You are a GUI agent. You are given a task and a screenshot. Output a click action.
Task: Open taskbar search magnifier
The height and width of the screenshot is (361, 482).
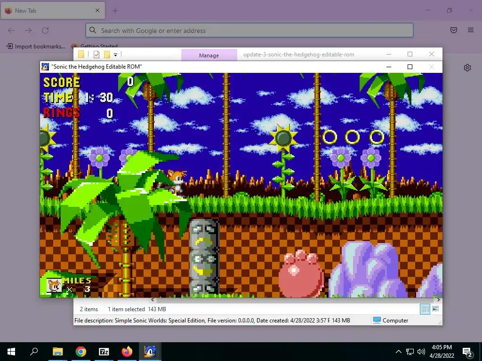tap(34, 352)
